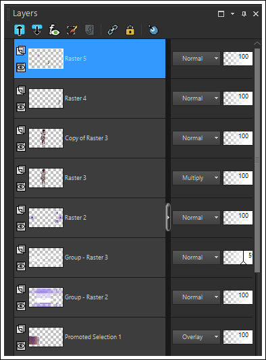This screenshot has height=360, width=266.
Task: Click the blue highlight/lookup icon in toolbar
Action: tap(153, 30)
